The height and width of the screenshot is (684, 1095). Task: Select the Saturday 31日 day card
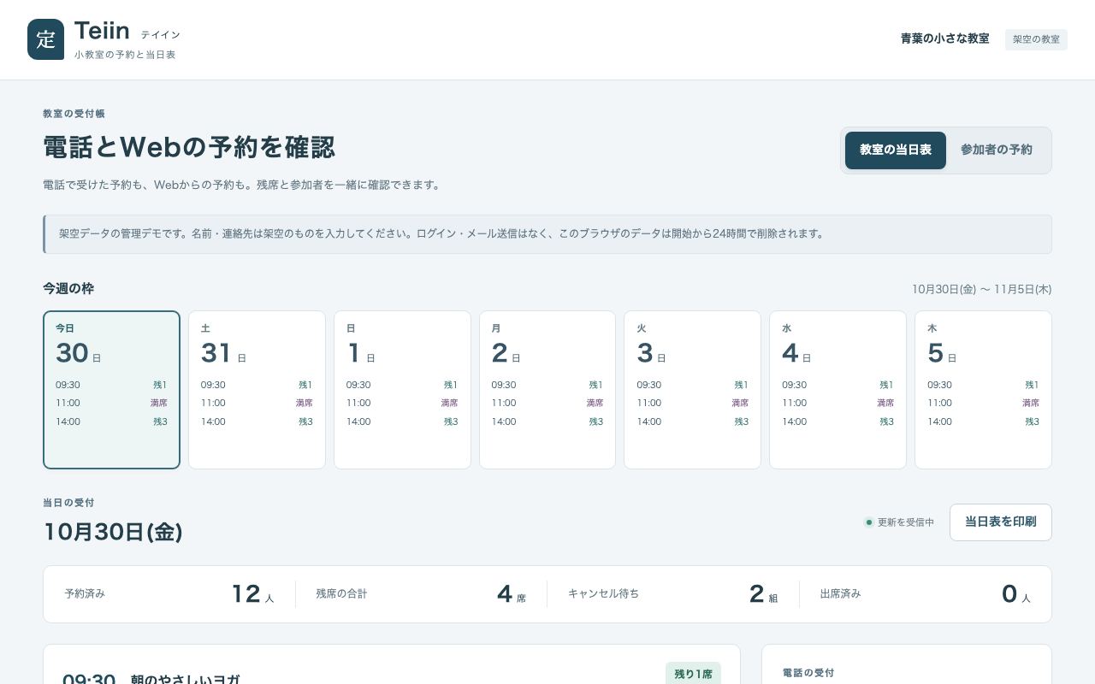[257, 390]
